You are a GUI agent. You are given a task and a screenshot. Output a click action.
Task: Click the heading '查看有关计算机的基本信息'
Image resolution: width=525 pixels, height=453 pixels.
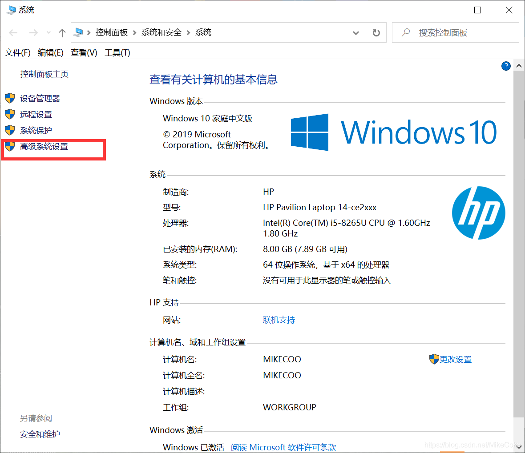pos(214,79)
